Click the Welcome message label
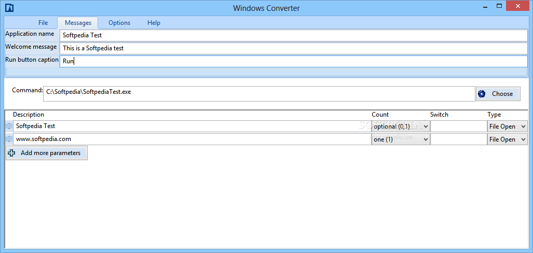The image size is (533, 253). click(x=31, y=47)
